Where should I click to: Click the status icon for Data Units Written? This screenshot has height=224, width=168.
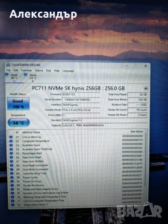tap(12, 161)
